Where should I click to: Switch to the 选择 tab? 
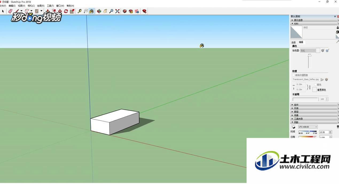pyautogui.click(x=294, y=42)
